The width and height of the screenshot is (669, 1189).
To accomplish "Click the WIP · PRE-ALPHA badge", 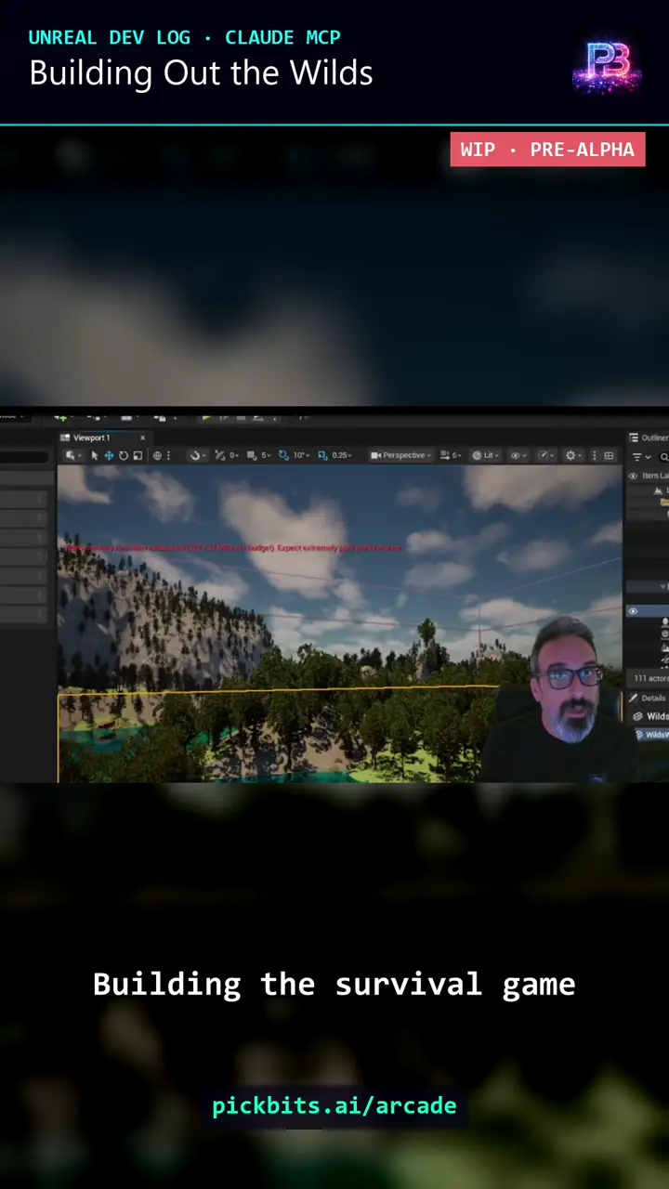I will [547, 150].
